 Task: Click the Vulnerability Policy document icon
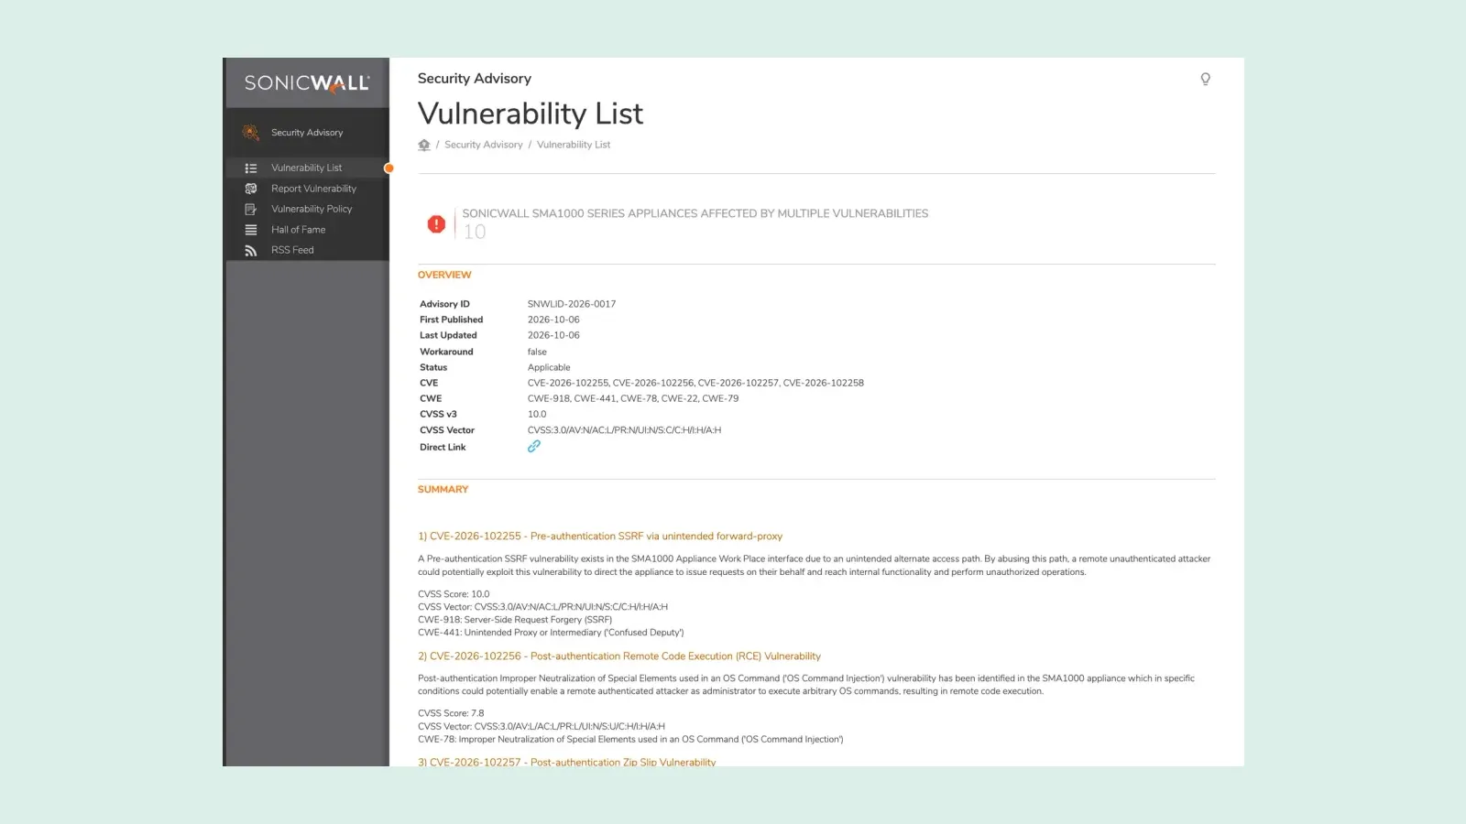point(250,209)
